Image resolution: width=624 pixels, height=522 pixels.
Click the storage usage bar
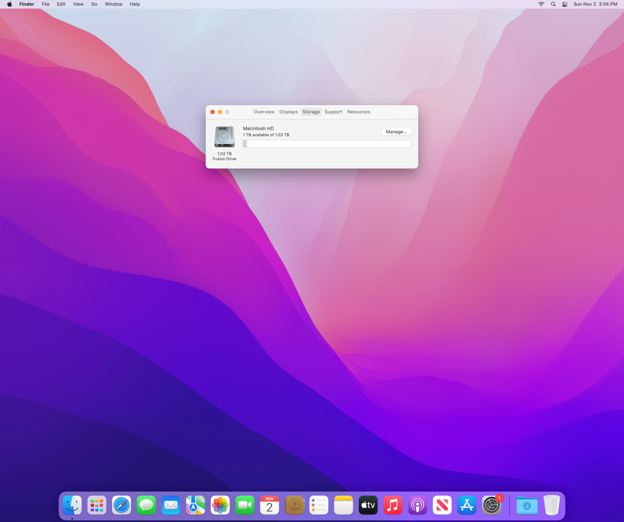point(327,144)
